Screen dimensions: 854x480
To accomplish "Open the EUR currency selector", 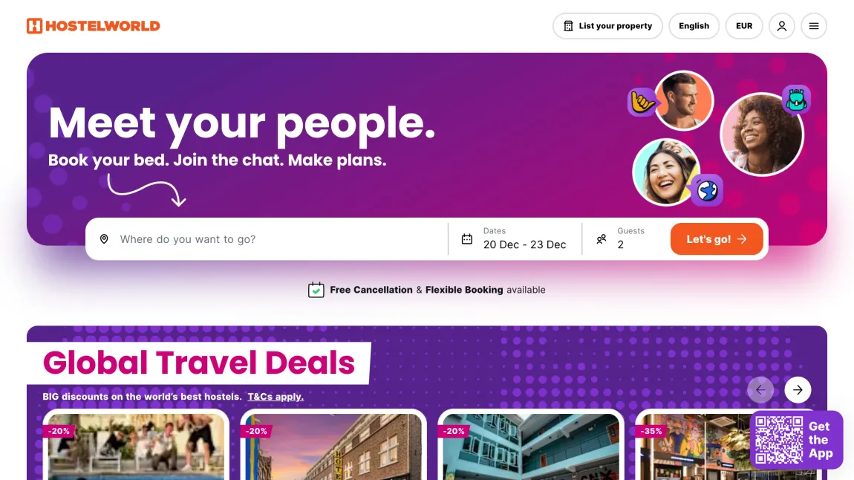I will 744,25.
